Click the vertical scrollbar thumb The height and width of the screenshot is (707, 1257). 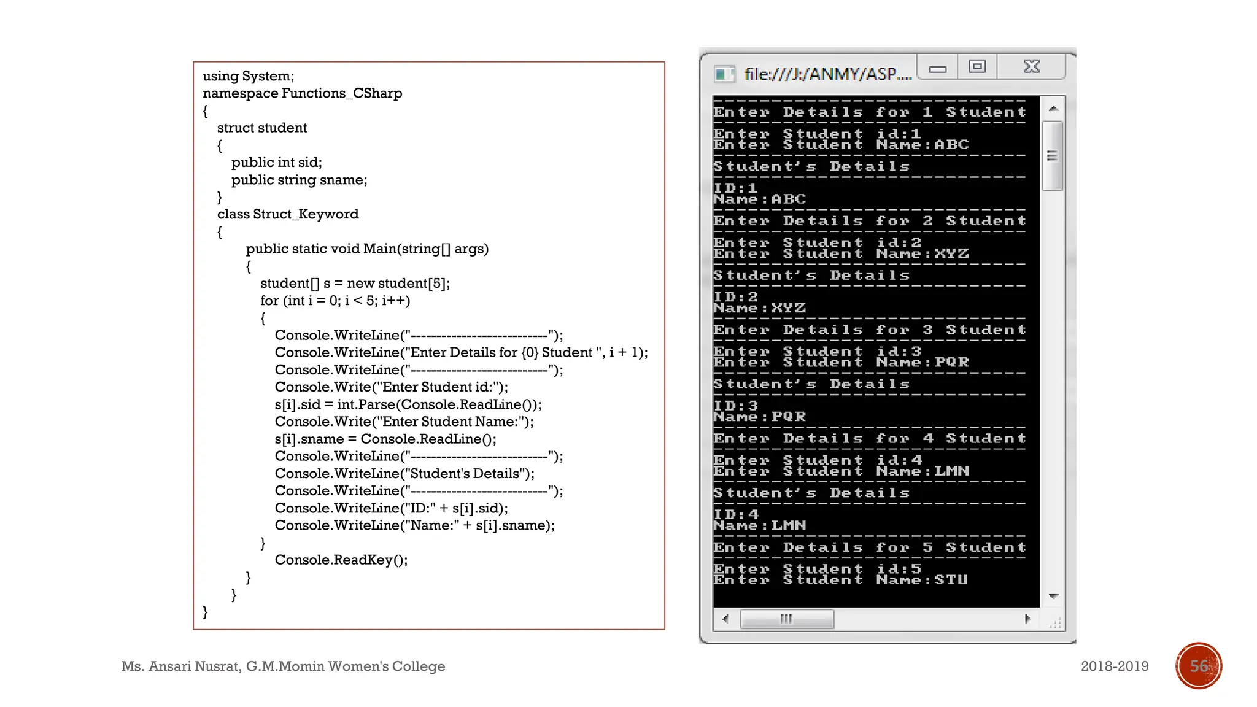pyautogui.click(x=1053, y=156)
